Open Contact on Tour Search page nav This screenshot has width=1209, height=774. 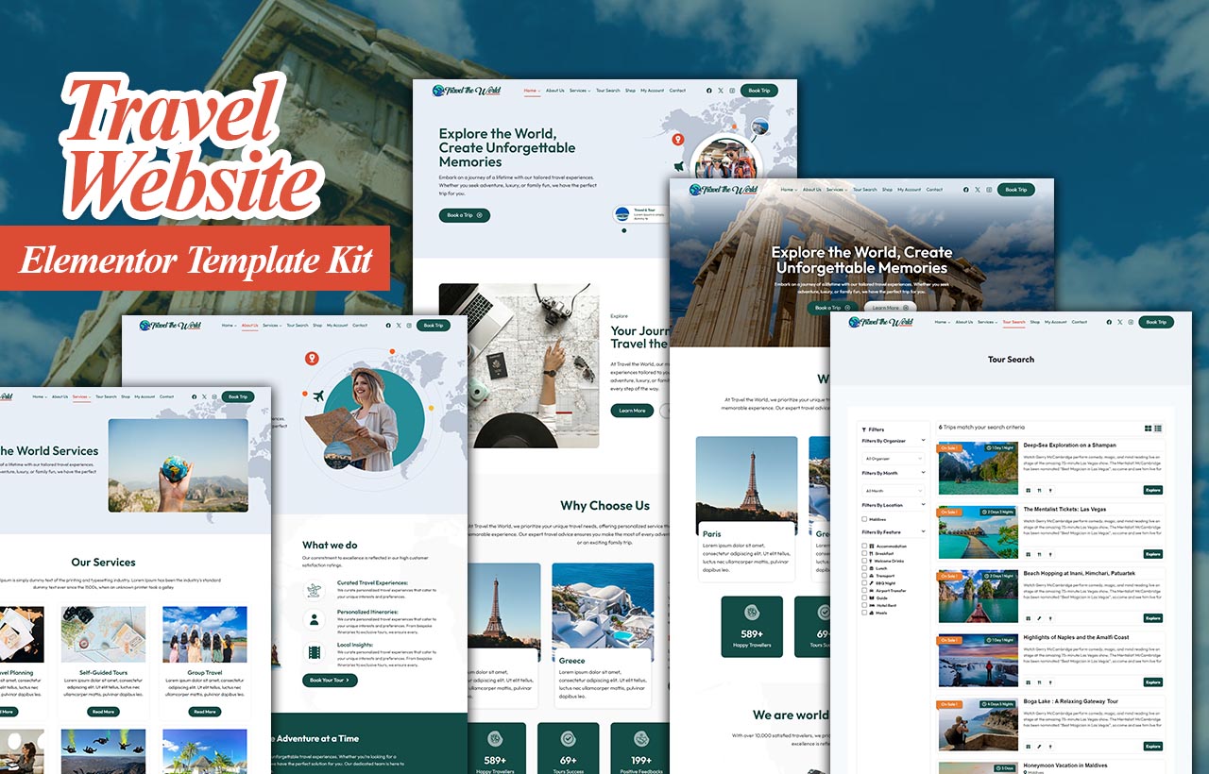(x=1080, y=322)
